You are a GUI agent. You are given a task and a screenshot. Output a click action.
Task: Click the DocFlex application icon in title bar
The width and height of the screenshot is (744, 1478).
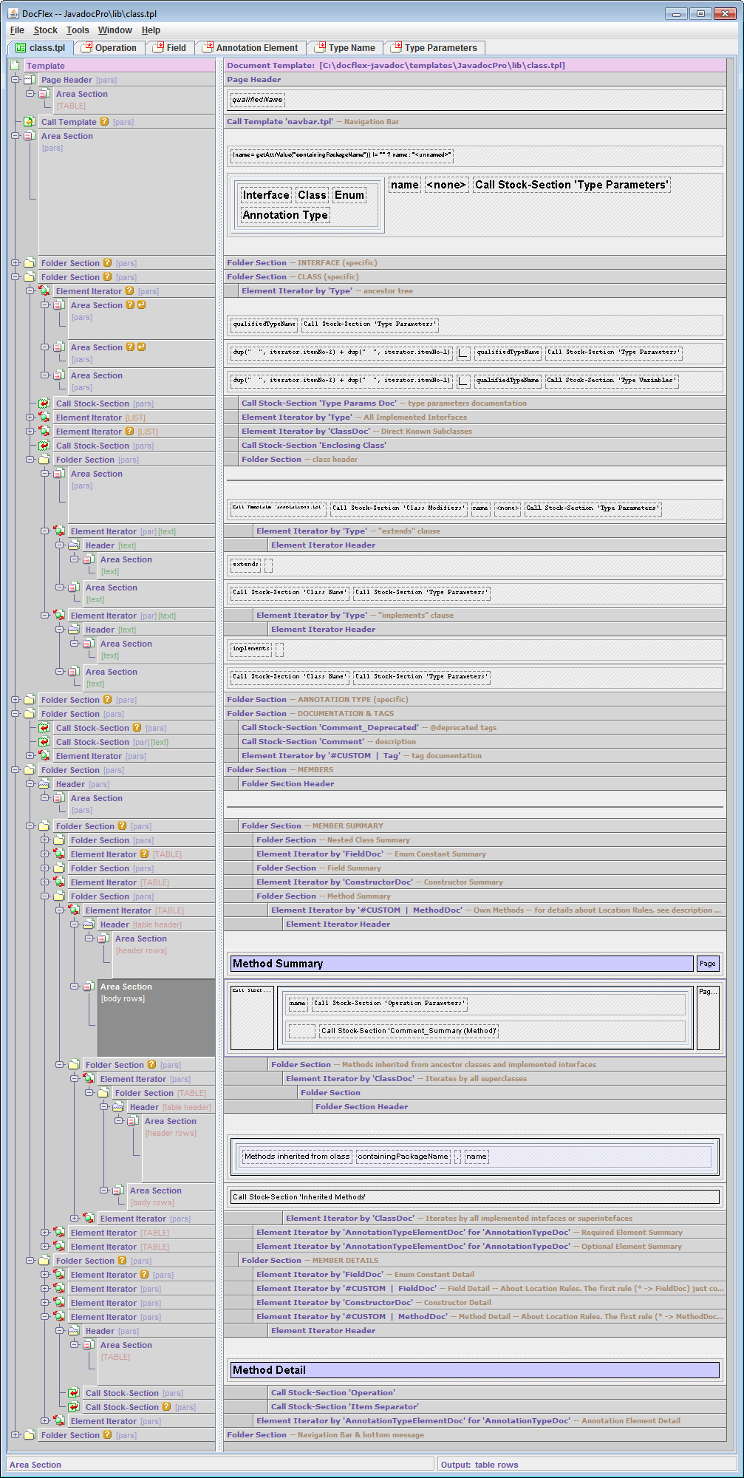click(13, 13)
